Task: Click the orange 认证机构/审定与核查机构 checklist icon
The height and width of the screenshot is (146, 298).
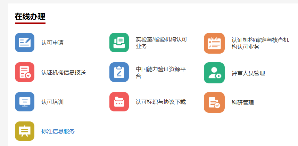Action: click(214, 43)
